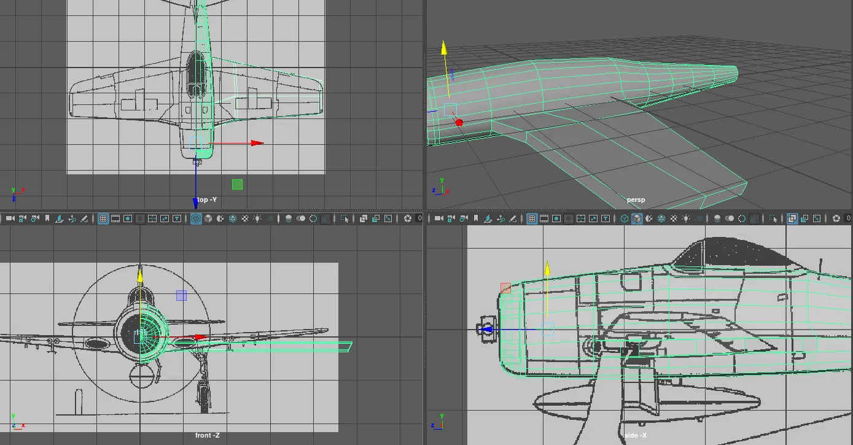The width and height of the screenshot is (853, 445).
Task: Open Camera Attributes from the side view toolbar
Action: (x=464, y=219)
